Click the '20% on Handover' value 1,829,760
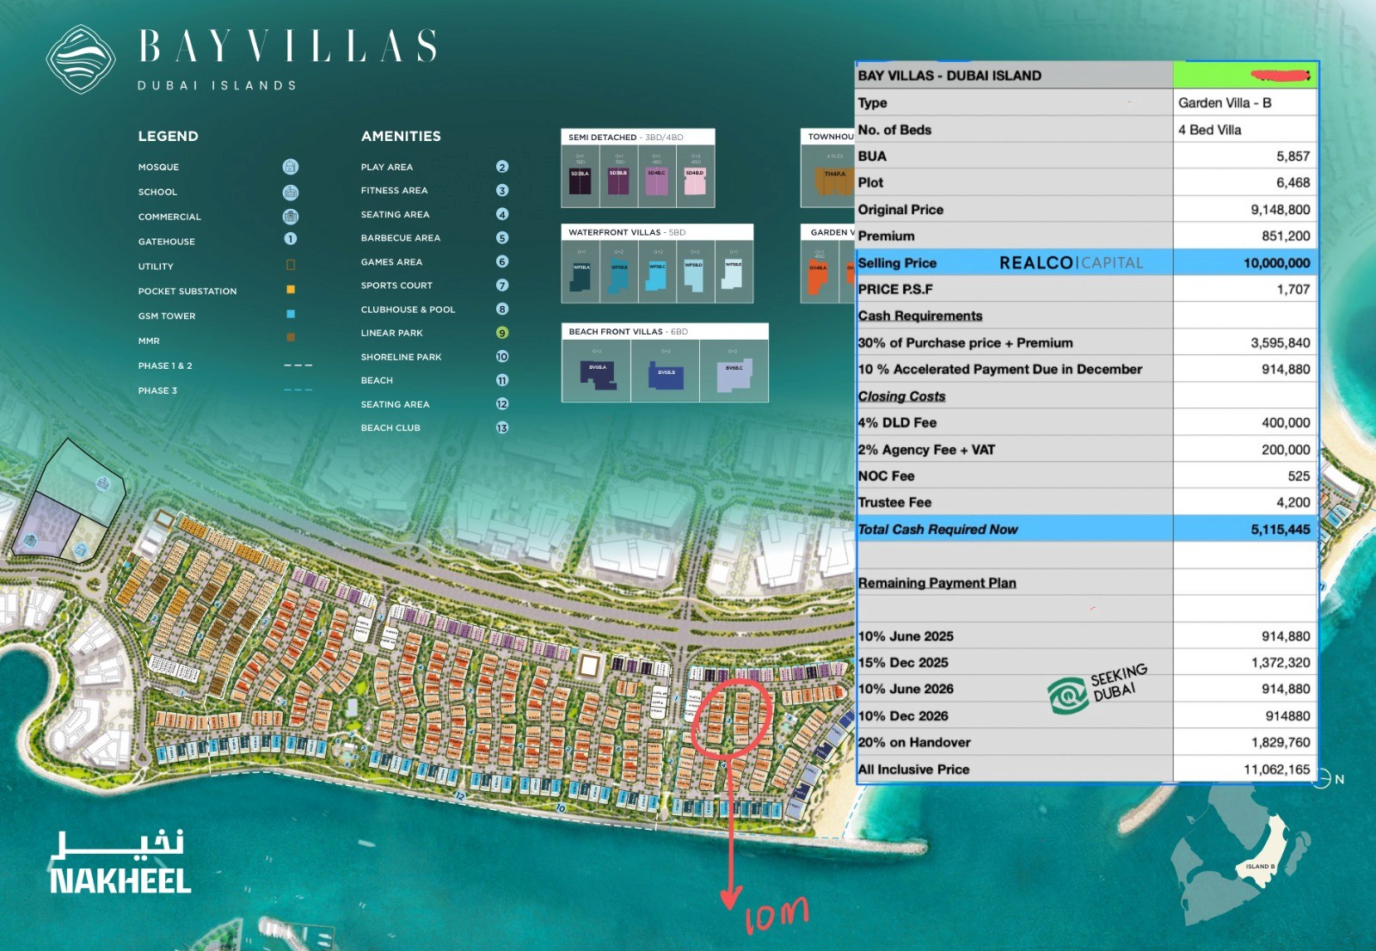The width and height of the screenshot is (1376, 951). coord(1281,742)
